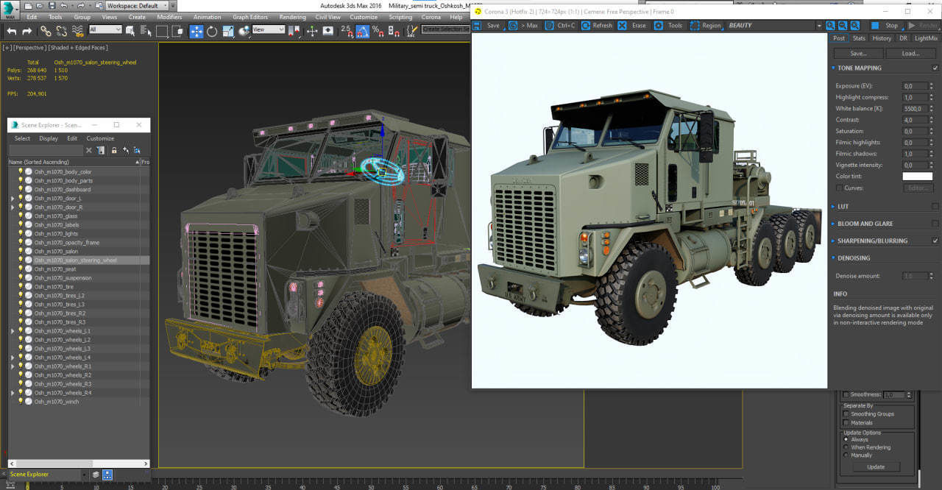This screenshot has width=942, height=490.
Task: Enable the Bloom and Glare checkbox
Action: [935, 224]
